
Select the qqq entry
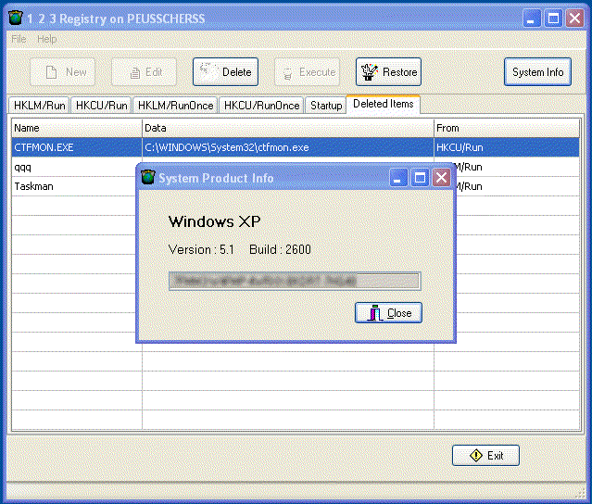(x=22, y=167)
